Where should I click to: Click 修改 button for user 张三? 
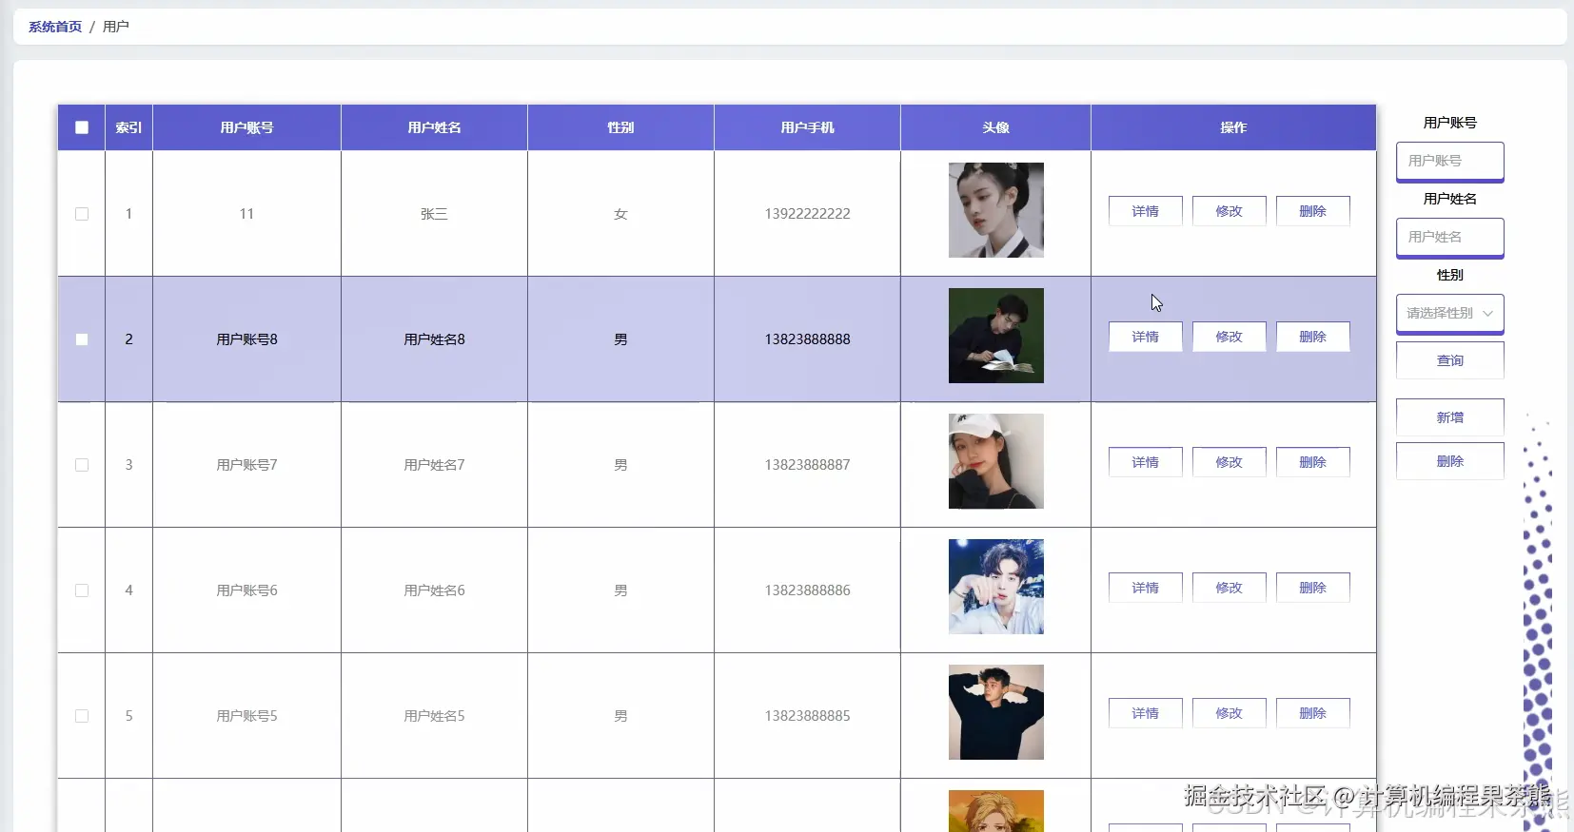1230,211
